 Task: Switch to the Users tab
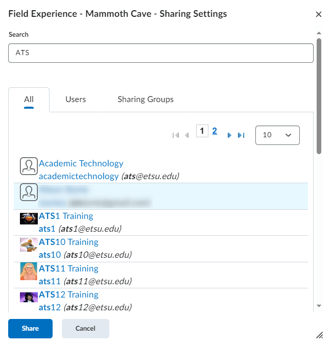[x=76, y=100]
